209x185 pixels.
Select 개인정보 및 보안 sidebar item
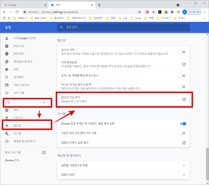pyautogui.click(x=23, y=62)
